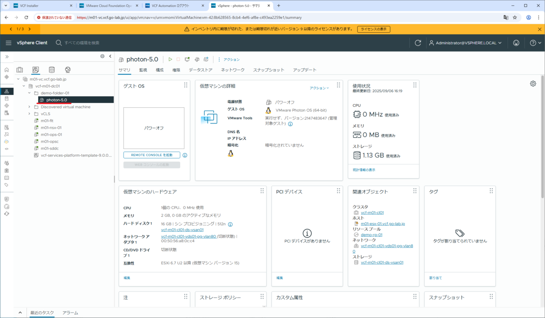Open the hamburger menu beside vSphere Client
Screen dimensions: 545x318
click(8, 43)
